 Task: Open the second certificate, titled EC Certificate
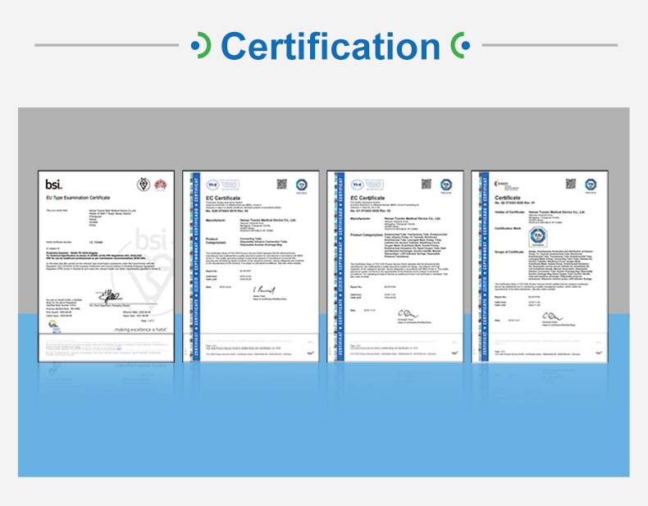click(x=251, y=266)
